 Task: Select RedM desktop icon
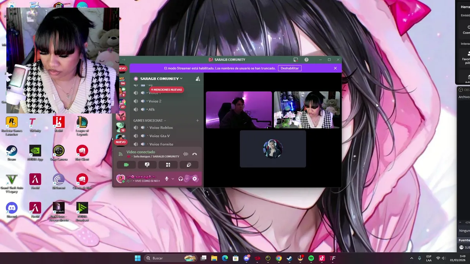58,125
